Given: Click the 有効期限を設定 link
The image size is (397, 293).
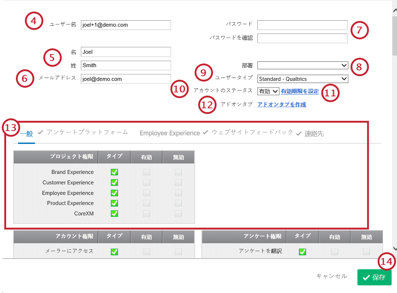Looking at the screenshot, I should coord(301,91).
